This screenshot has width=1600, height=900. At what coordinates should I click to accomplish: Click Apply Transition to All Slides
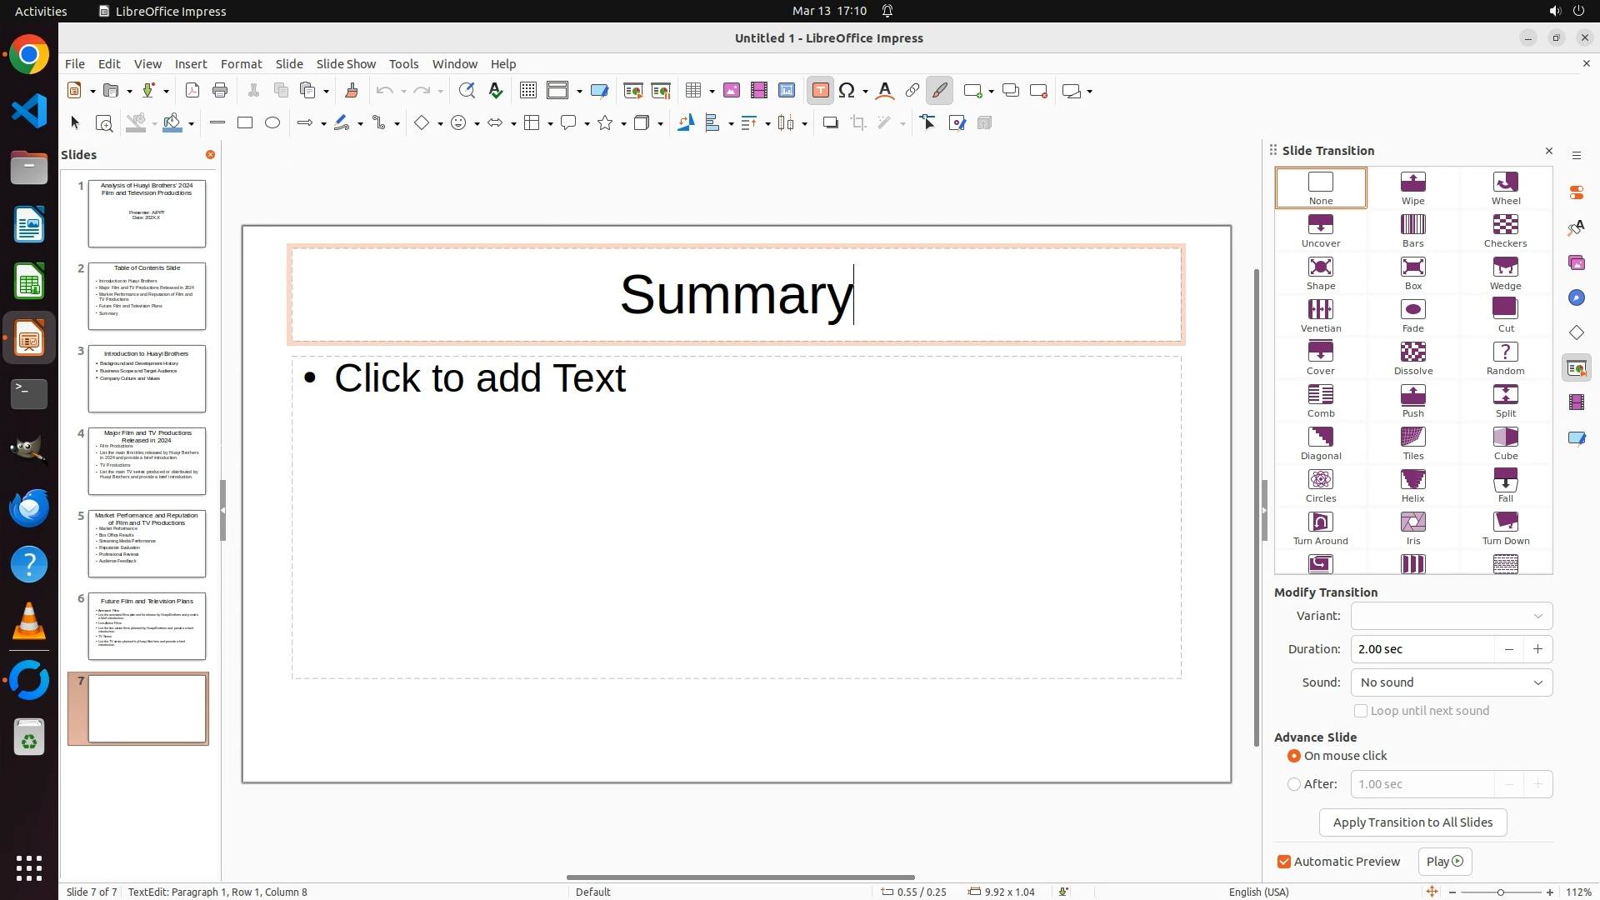1412,822
